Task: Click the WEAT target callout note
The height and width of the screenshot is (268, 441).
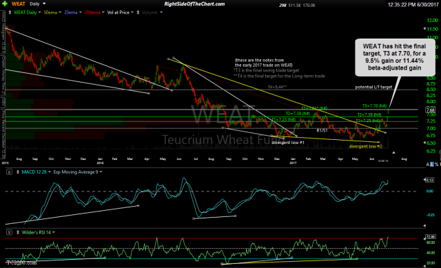Action: [395, 57]
